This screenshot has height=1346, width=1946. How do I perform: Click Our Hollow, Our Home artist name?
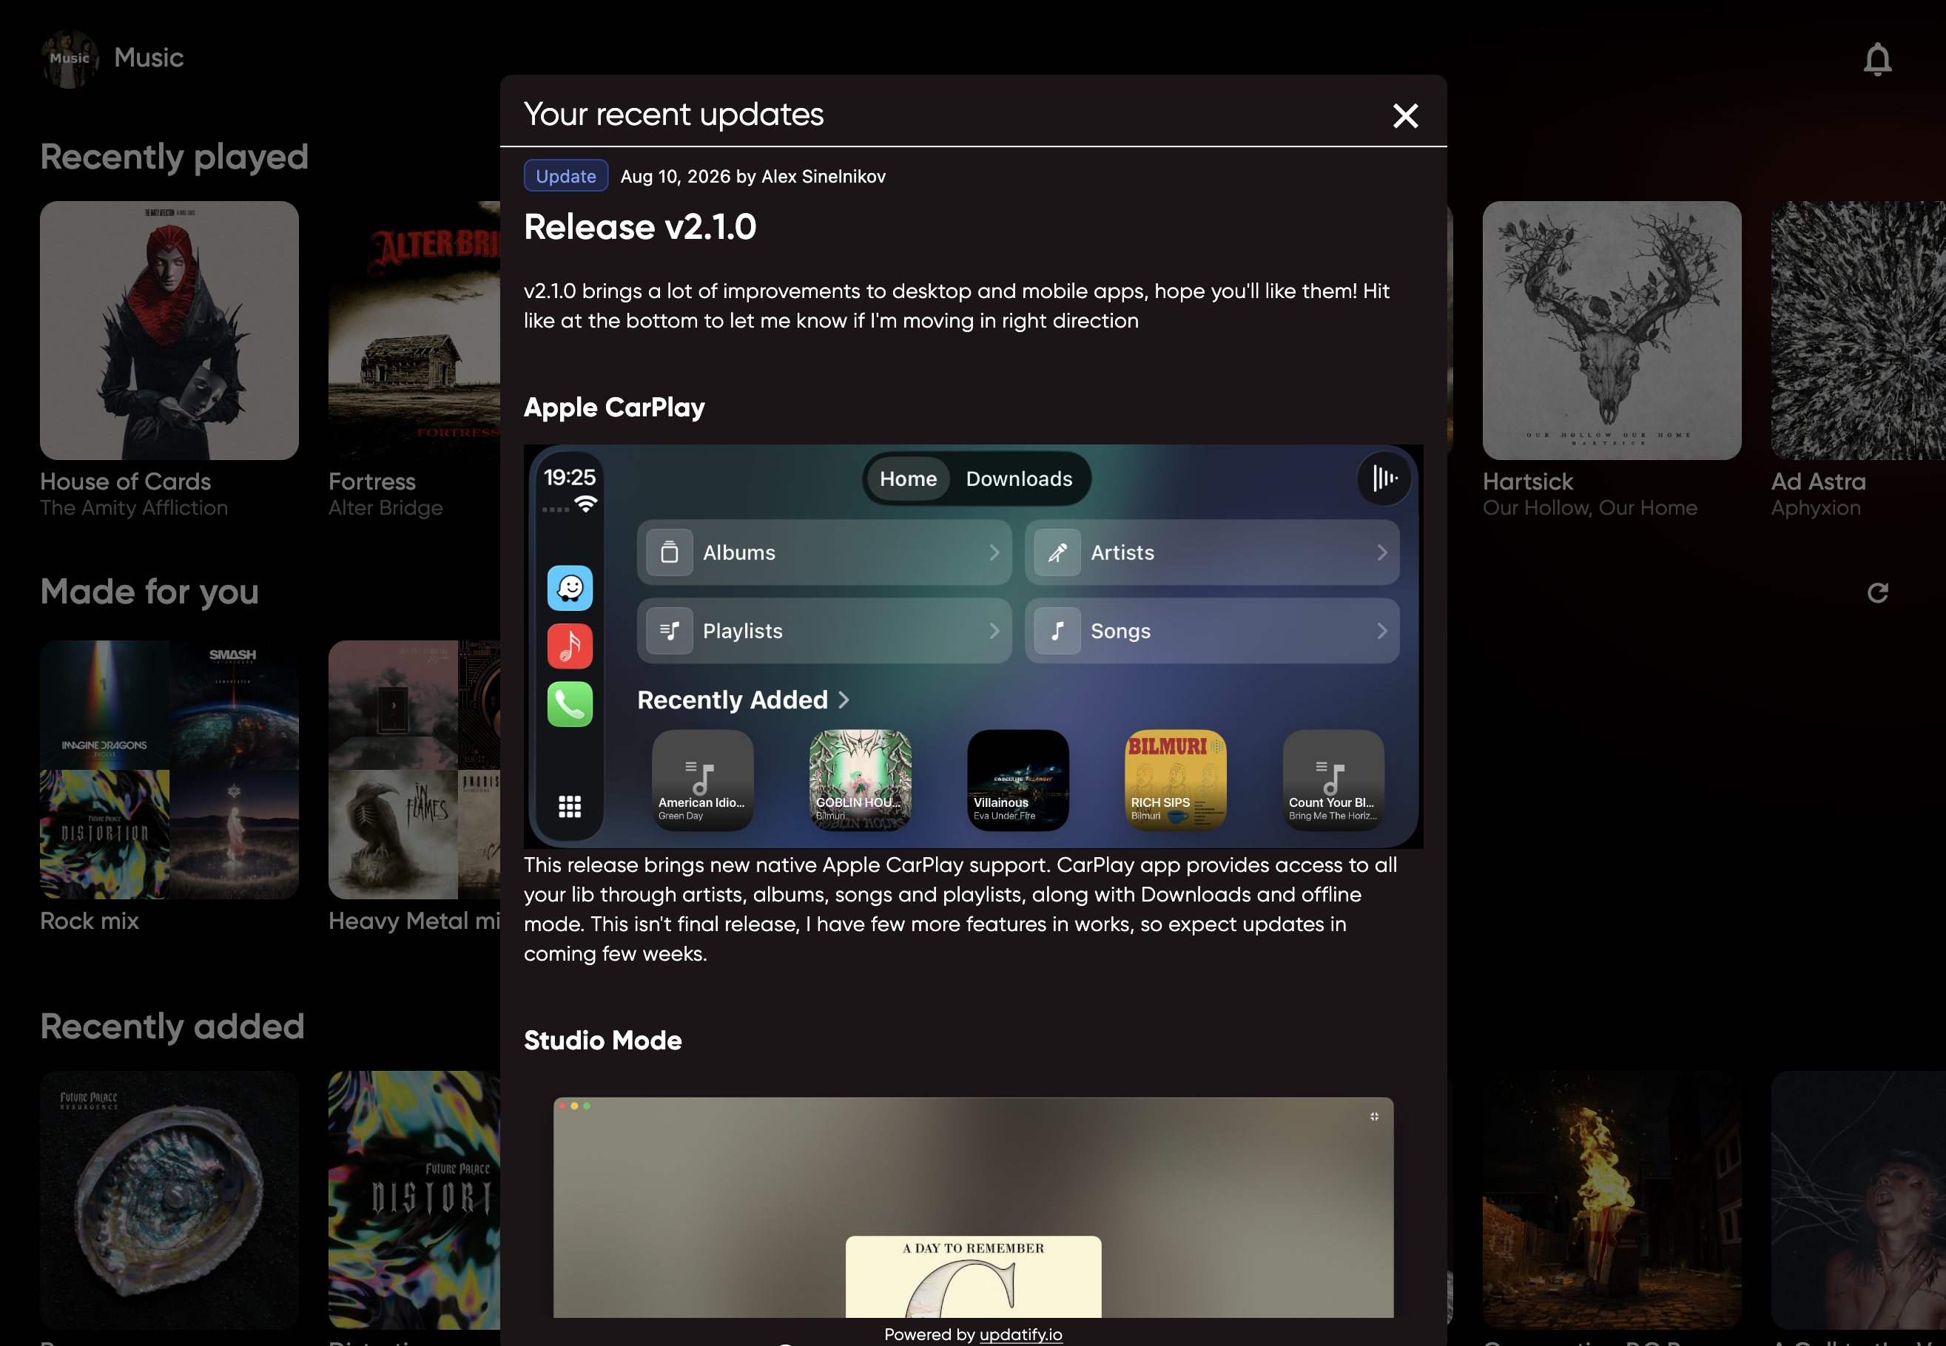coord(1590,507)
